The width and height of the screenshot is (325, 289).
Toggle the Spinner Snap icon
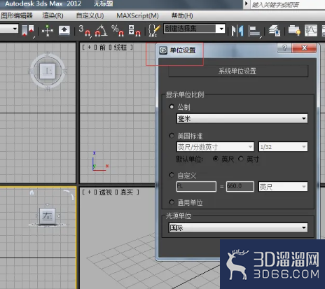coord(134,31)
